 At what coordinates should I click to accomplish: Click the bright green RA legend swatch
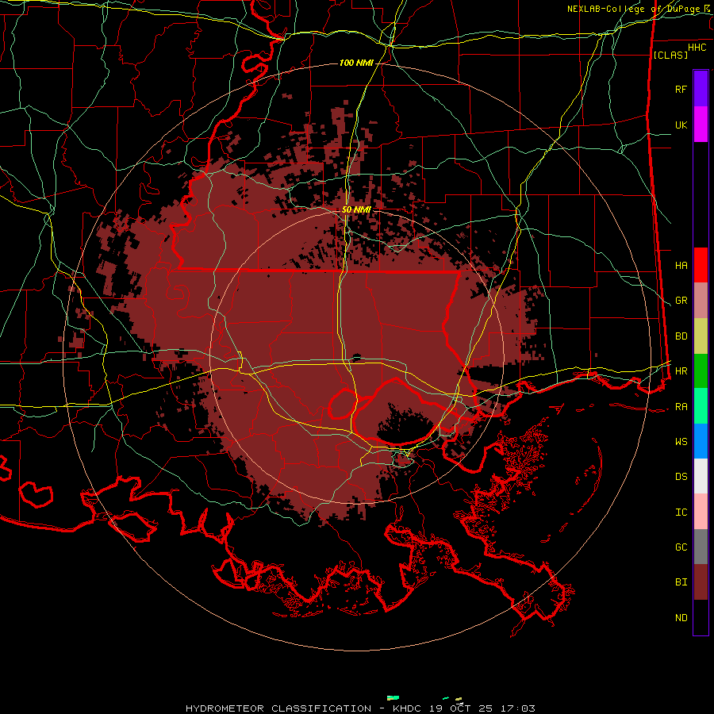(x=701, y=406)
